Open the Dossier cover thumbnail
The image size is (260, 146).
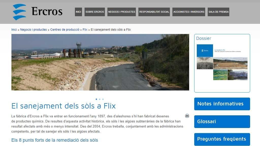click(x=222, y=62)
